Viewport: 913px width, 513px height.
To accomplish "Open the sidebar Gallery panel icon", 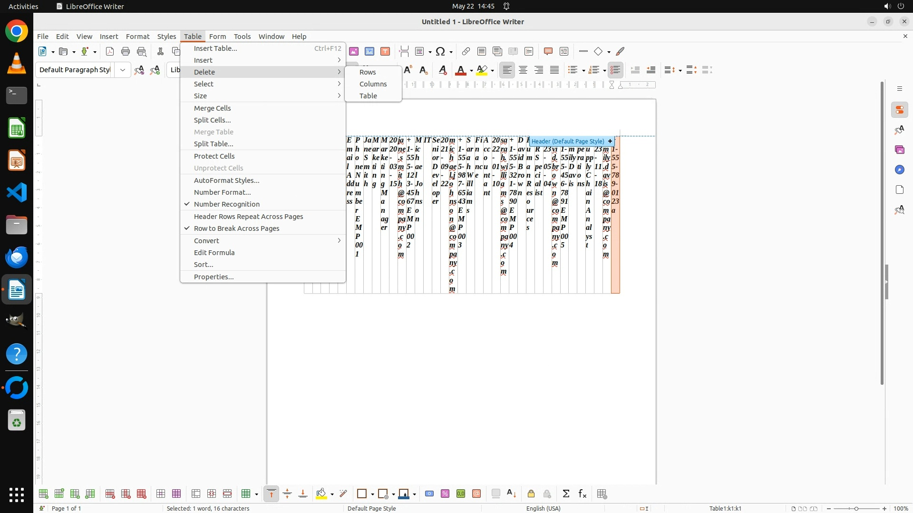I will [x=899, y=150].
